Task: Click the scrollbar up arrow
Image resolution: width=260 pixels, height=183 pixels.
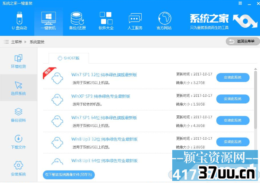Action: tap(255, 69)
